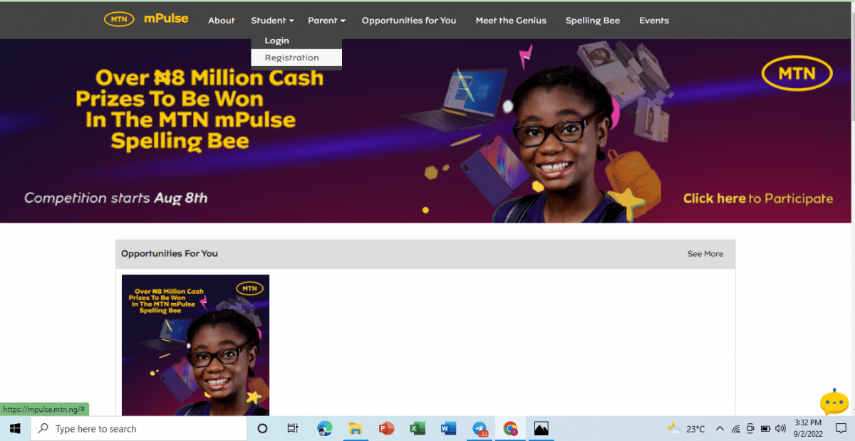This screenshot has width=855, height=441.
Task: Launch PowerPoint from the taskbar
Action: pos(386,428)
